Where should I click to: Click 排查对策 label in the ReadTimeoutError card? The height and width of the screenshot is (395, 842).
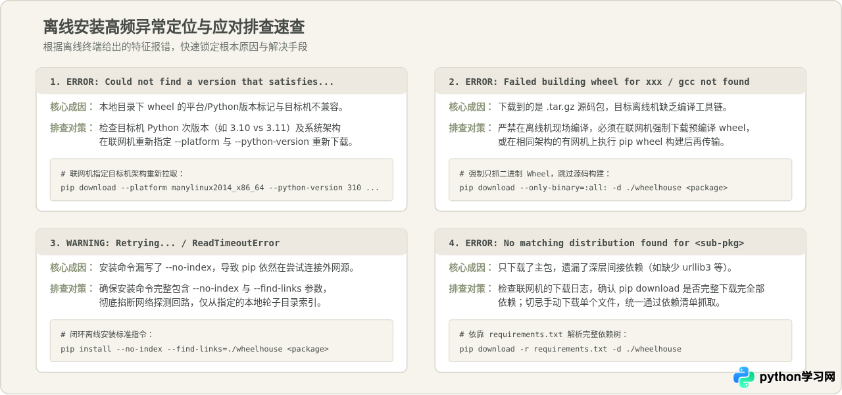click(x=72, y=288)
